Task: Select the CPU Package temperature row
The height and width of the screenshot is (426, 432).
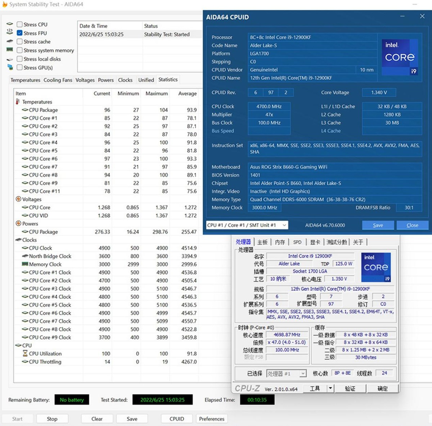Action: [x=43, y=110]
